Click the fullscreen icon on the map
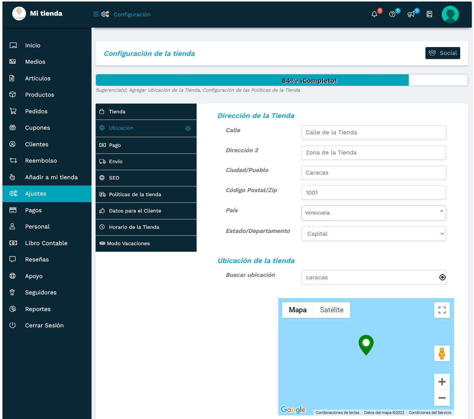The height and width of the screenshot is (419, 474). point(442,310)
